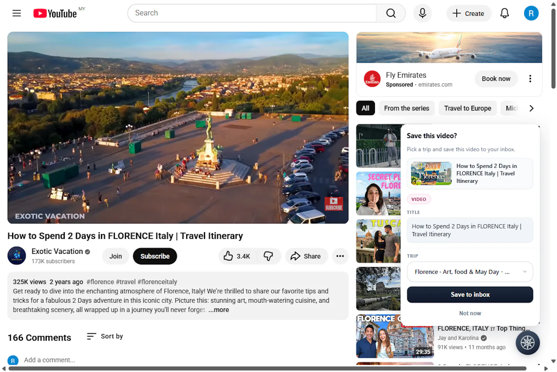The width and height of the screenshot is (557, 372).
Task: Click the horizontal page scrollbar
Action: point(267,369)
